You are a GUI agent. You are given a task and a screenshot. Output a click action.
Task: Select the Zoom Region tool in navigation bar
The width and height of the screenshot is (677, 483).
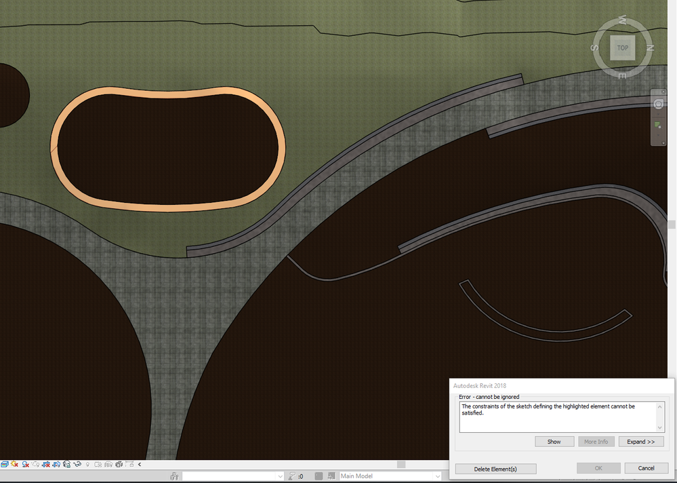pos(657,125)
